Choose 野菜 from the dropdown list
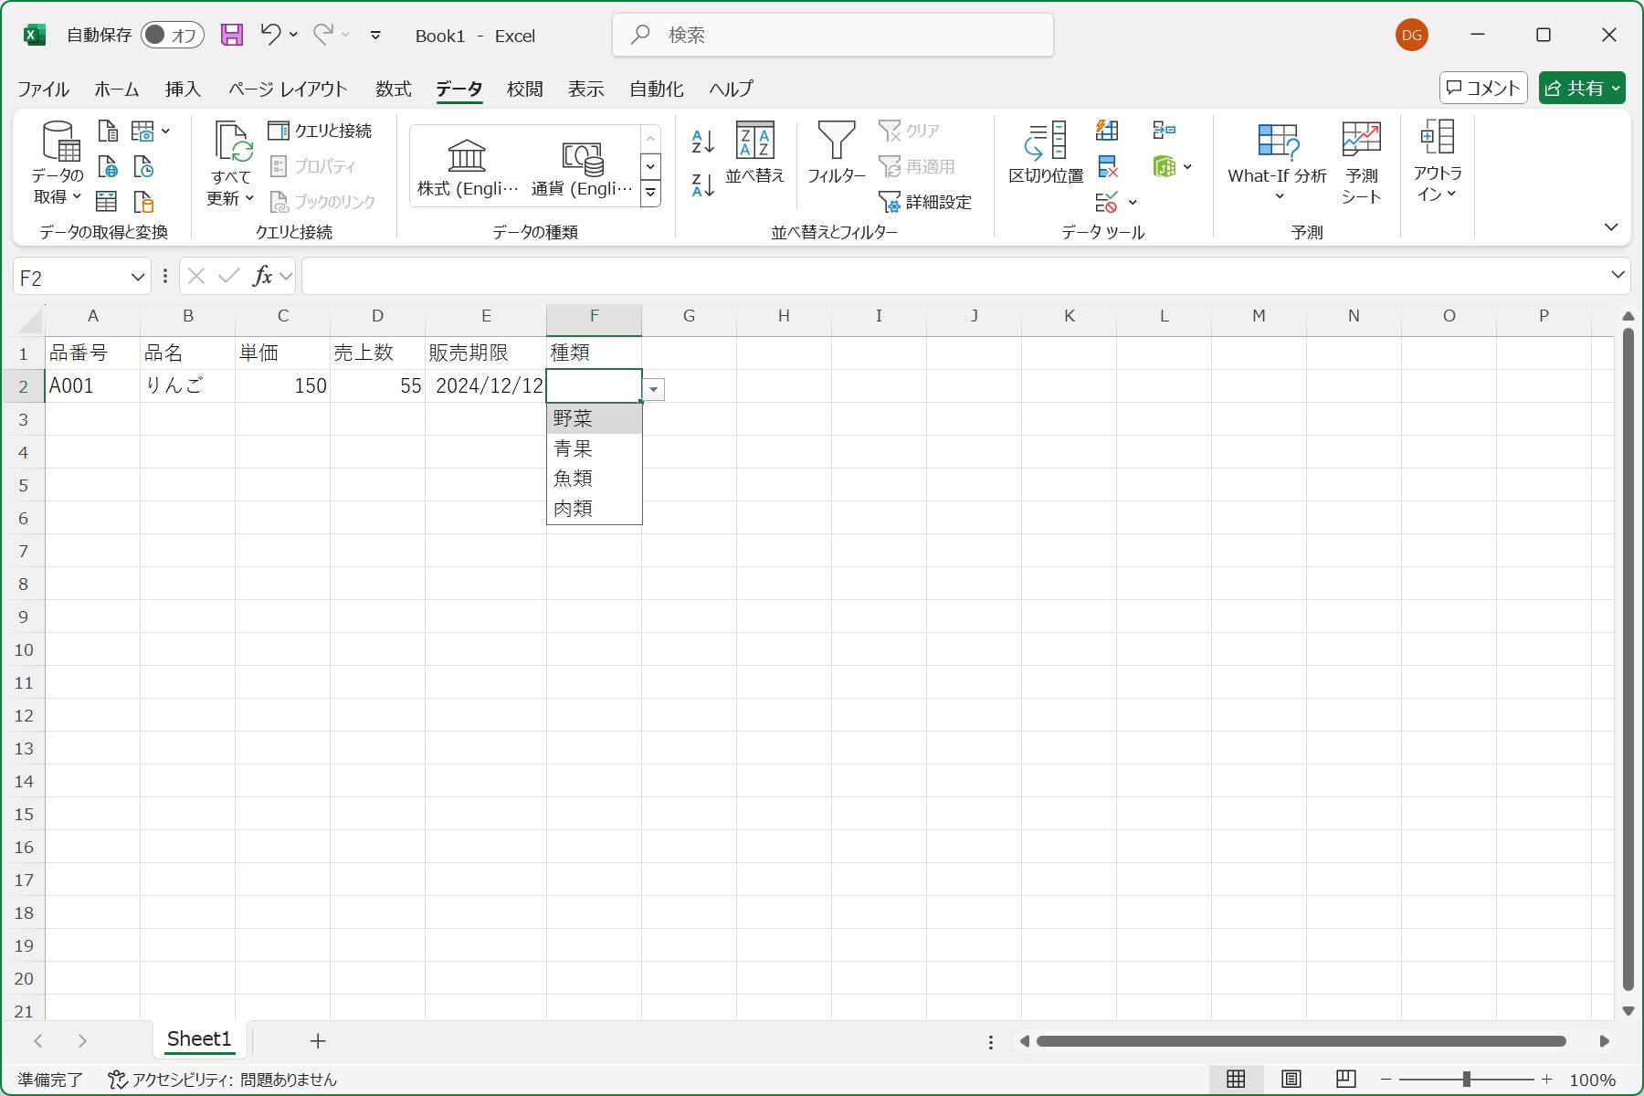Image resolution: width=1644 pixels, height=1096 pixels. pyautogui.click(x=595, y=418)
